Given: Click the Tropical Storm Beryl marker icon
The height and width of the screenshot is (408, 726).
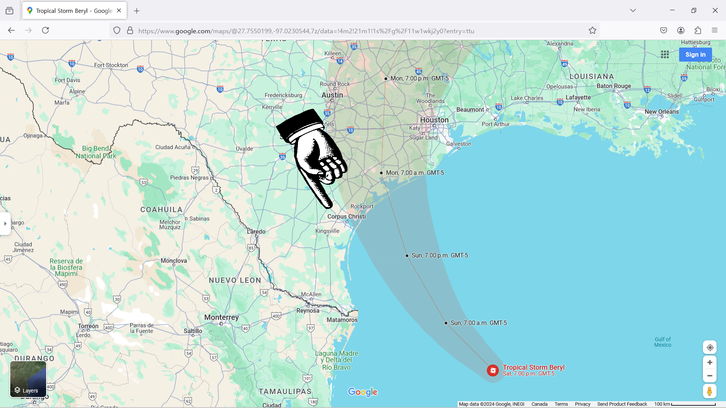Looking at the screenshot, I should point(493,371).
